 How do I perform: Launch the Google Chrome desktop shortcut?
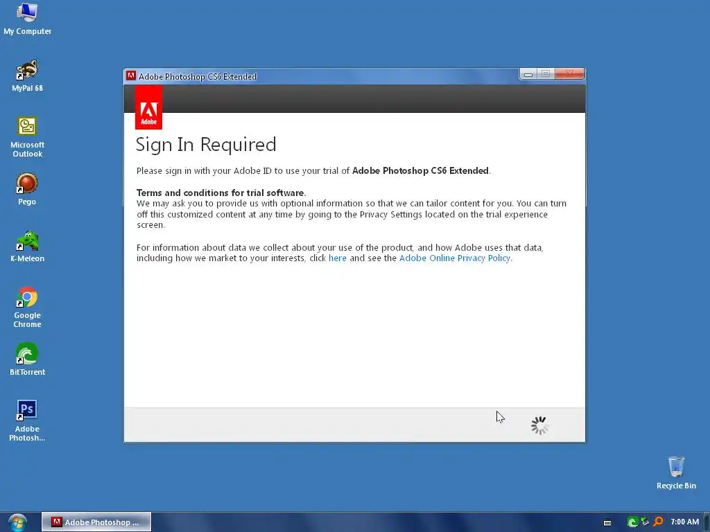pos(27,307)
